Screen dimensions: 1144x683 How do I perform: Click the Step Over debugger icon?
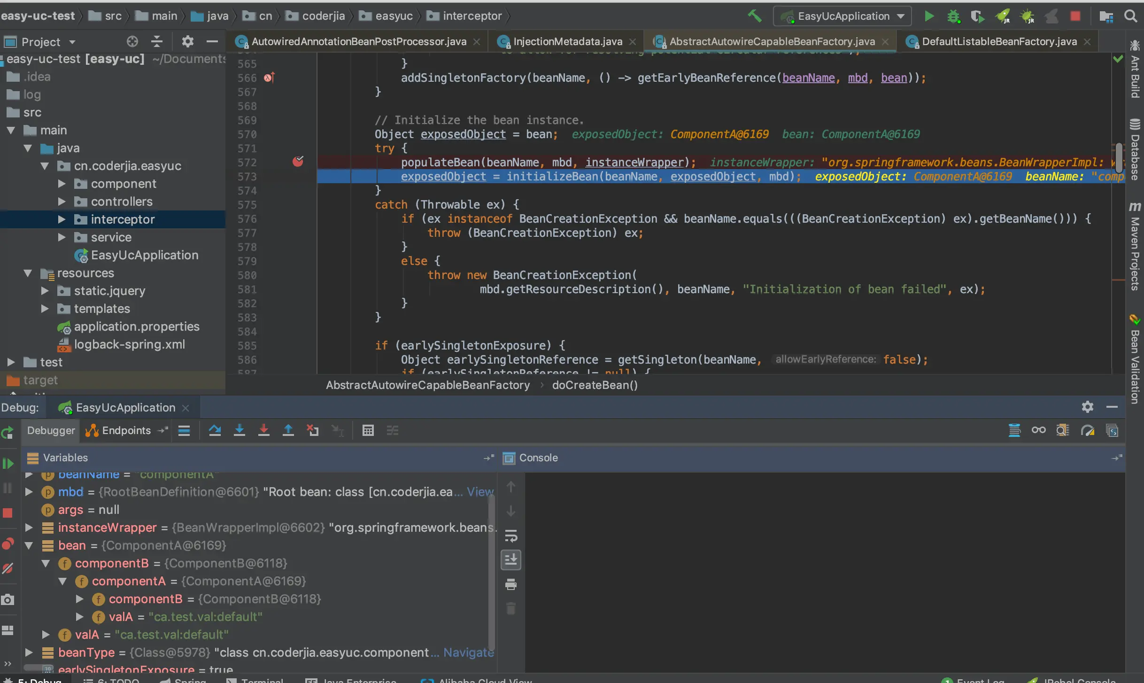215,430
